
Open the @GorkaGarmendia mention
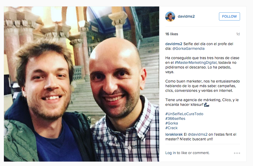188,49
